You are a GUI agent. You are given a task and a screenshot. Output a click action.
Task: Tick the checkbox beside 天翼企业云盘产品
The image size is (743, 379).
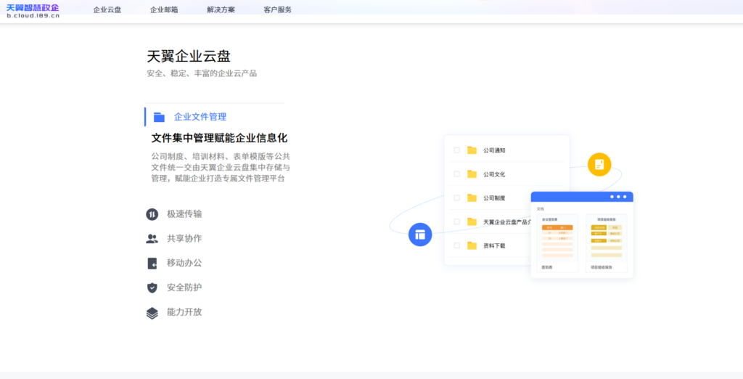[457, 221]
